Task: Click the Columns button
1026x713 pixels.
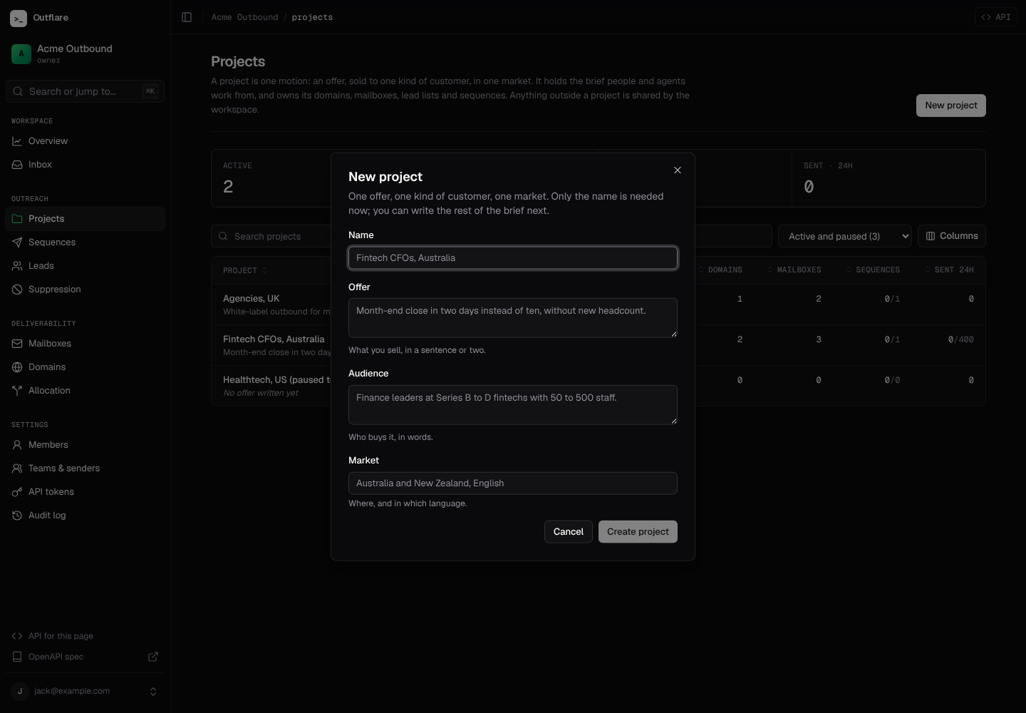Action: tap(952, 236)
